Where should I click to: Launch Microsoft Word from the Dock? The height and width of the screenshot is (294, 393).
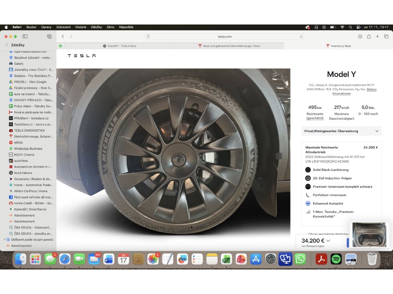[109, 259]
